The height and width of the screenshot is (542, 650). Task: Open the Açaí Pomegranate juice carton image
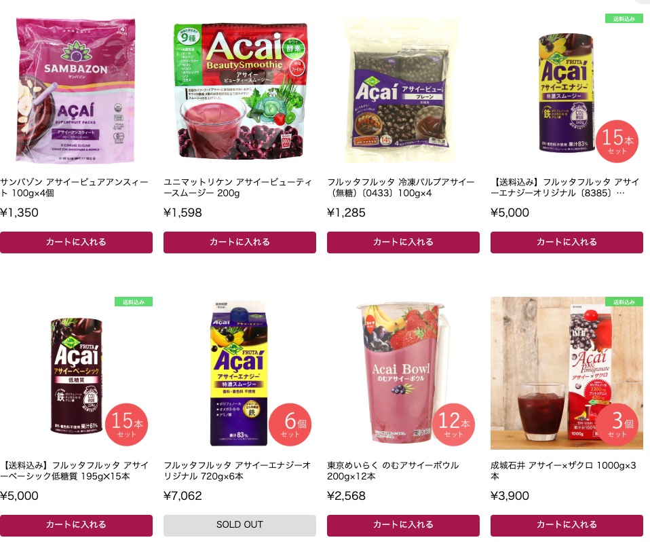pyautogui.click(x=567, y=373)
